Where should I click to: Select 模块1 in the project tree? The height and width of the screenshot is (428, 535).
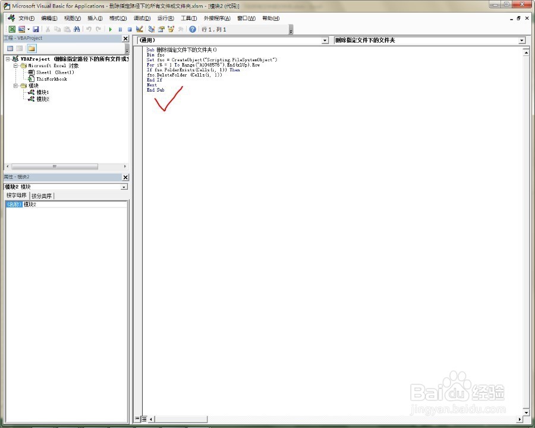click(x=43, y=93)
